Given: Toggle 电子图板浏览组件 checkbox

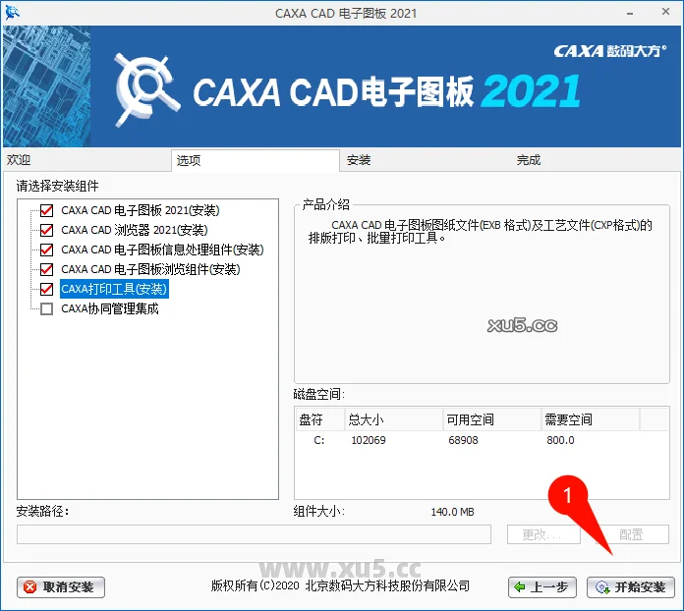Looking at the screenshot, I should 46,269.
